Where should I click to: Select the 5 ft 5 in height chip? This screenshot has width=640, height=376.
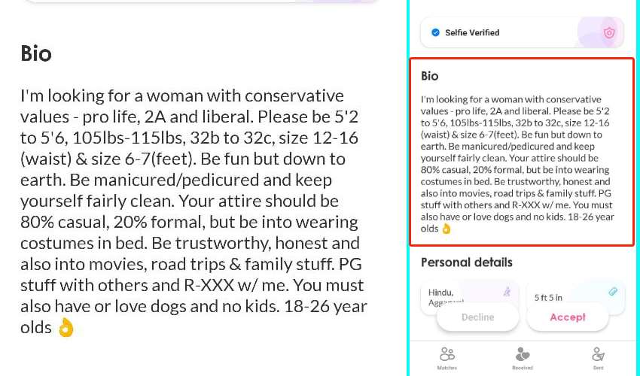point(575,298)
